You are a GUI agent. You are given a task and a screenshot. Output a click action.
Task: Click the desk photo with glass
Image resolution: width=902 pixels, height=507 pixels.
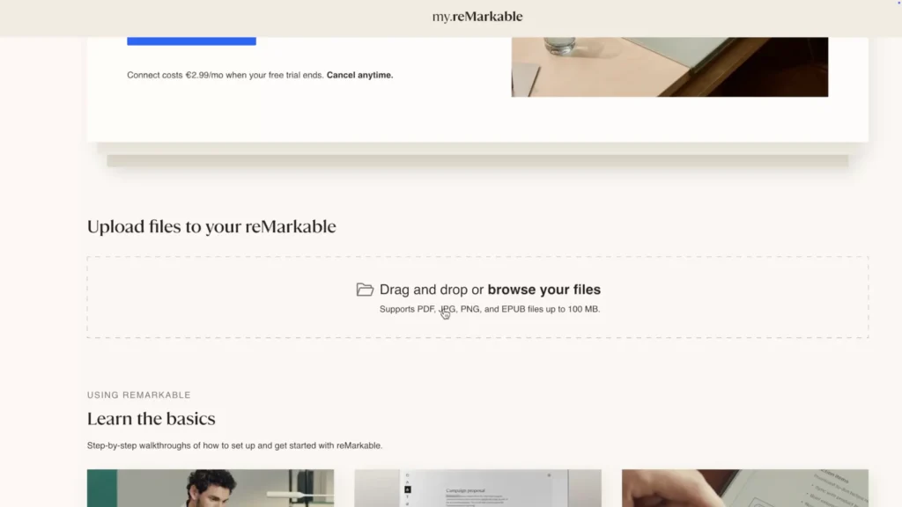[x=669, y=67]
